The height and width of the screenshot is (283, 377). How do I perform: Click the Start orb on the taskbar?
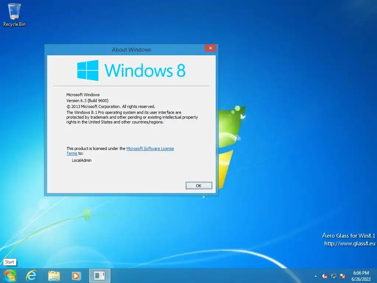[10, 276]
